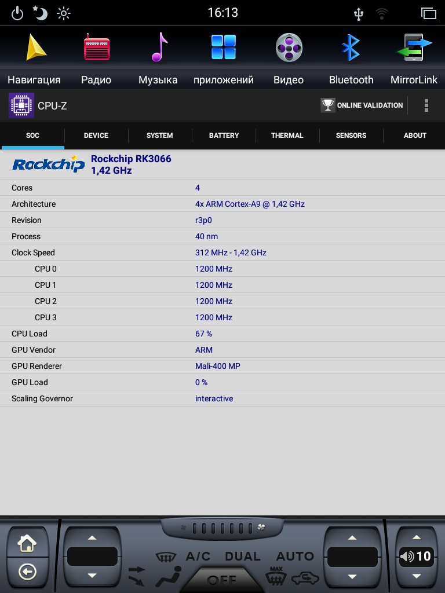Viewport: 445px width, 593px height.
Task: Raise left climate temperature with up arrow
Action: (92, 537)
